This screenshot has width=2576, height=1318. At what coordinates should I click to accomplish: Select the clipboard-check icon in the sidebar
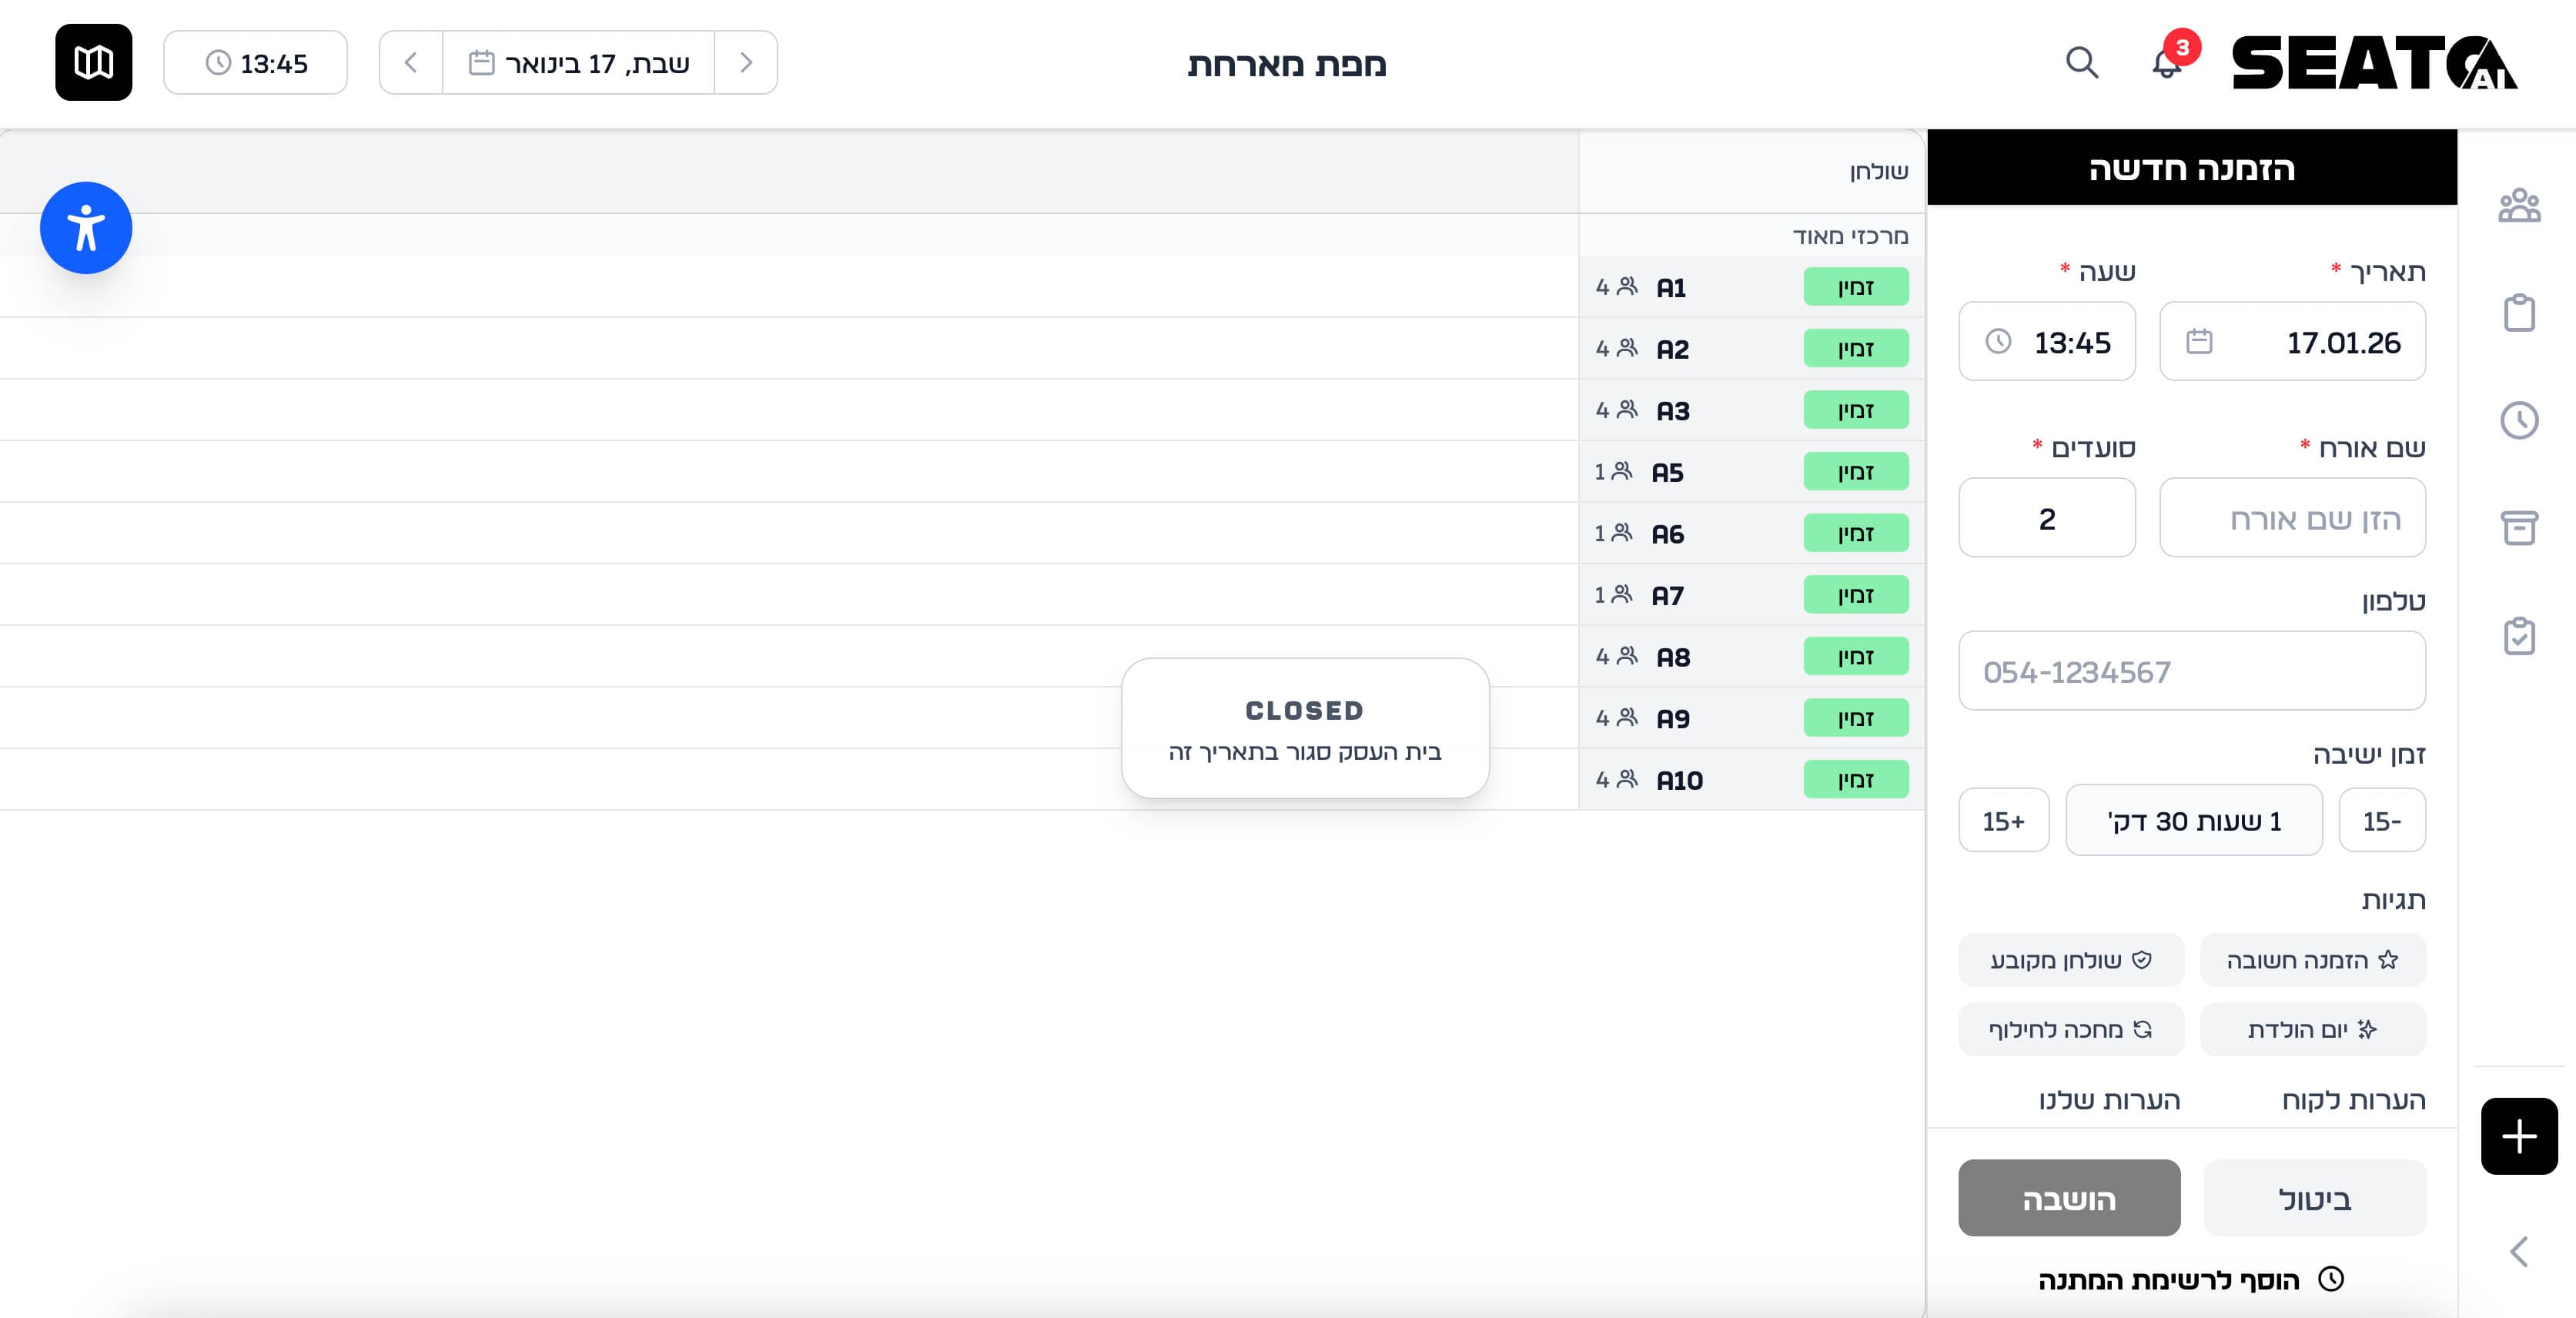click(x=2520, y=635)
